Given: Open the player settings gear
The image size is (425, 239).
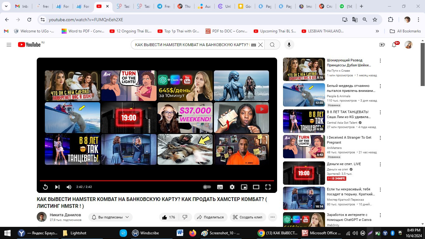Looking at the screenshot, I should 232,187.
